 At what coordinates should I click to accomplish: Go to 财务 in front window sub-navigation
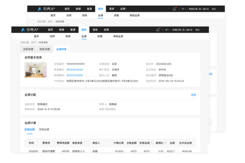pos(68,36)
